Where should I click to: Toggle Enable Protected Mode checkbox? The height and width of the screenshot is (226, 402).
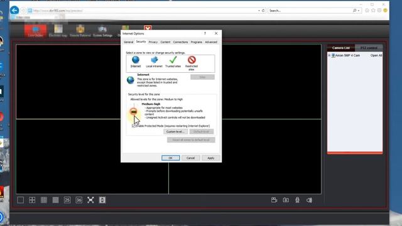pyautogui.click(x=134, y=126)
